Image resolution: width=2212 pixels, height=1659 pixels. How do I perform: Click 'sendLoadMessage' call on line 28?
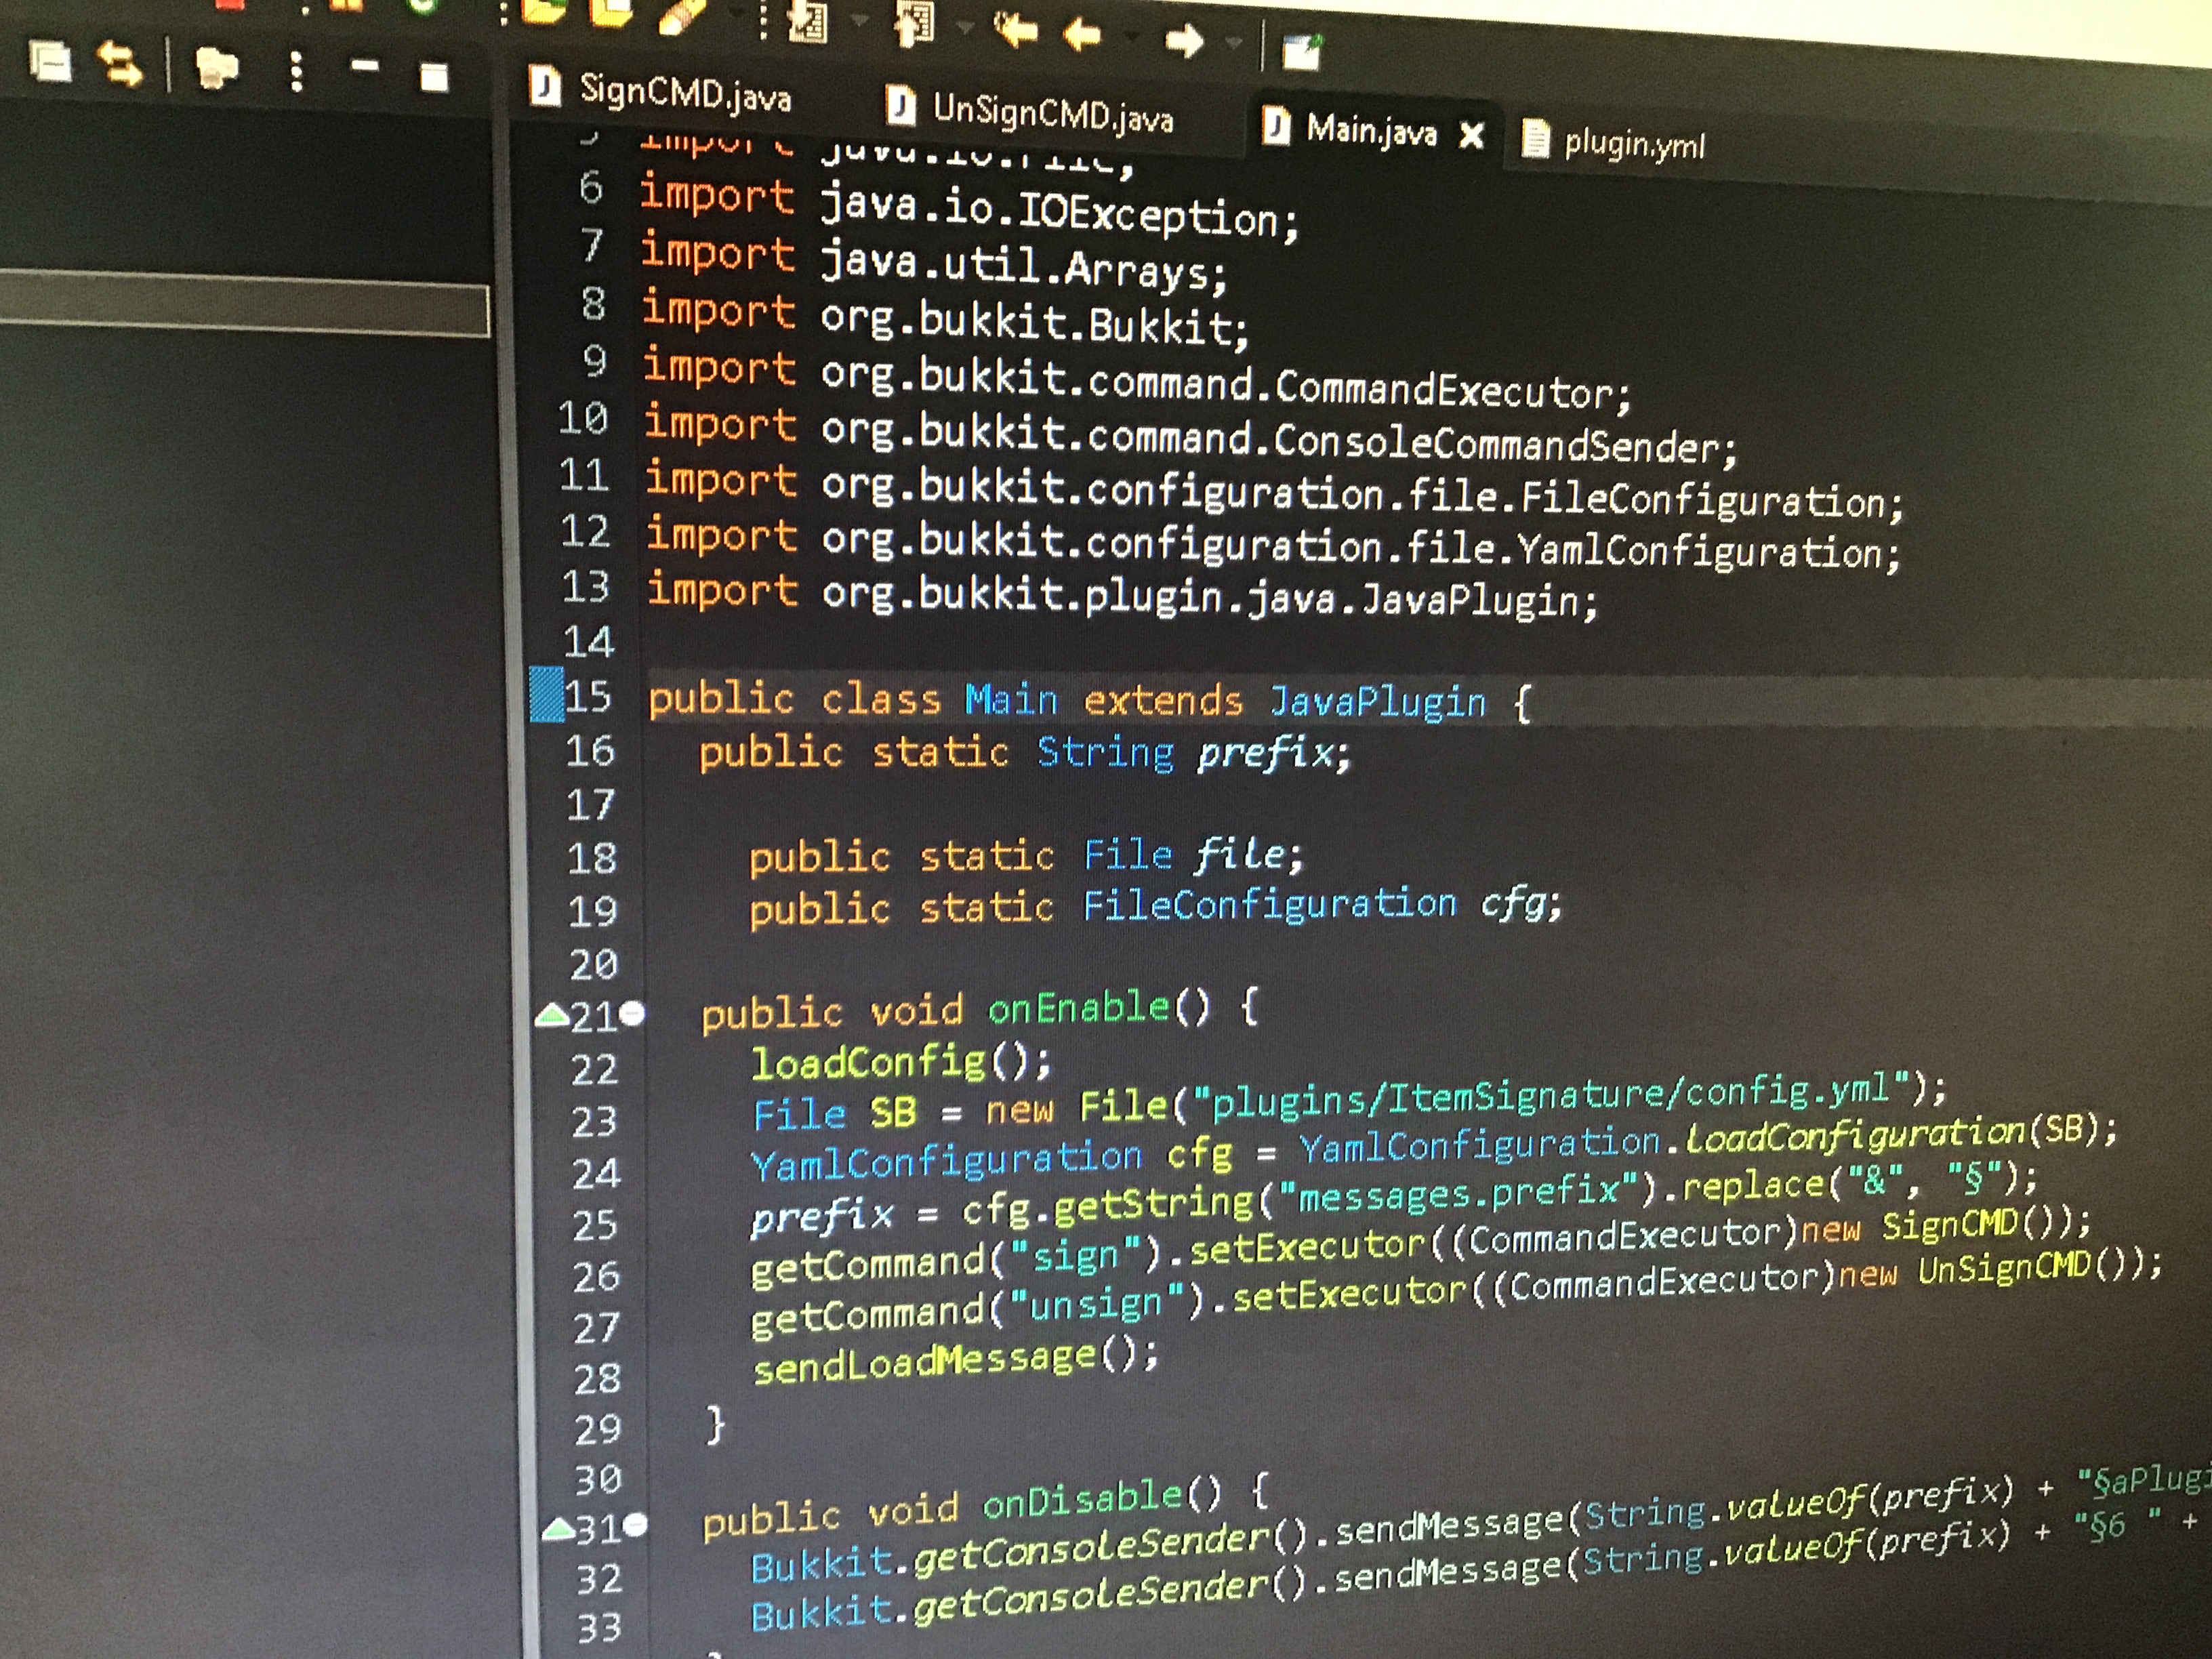pos(925,1363)
